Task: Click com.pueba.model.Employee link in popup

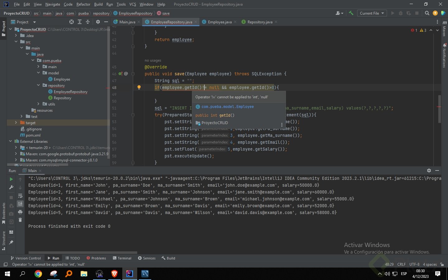Action: [x=227, y=107]
